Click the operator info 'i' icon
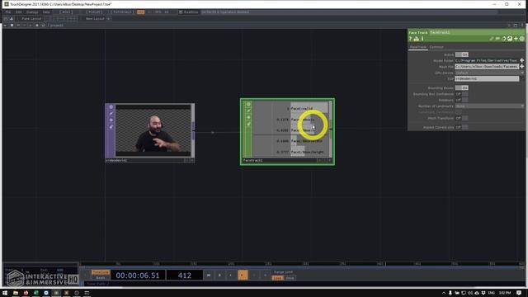The width and height of the screenshot is (528, 297). pyautogui.click(x=422, y=39)
